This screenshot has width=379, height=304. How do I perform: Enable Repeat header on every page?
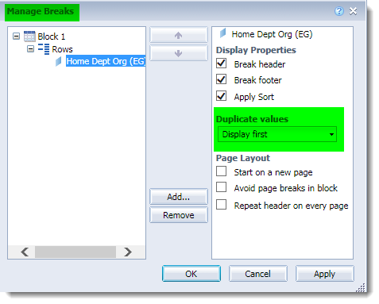(x=221, y=205)
